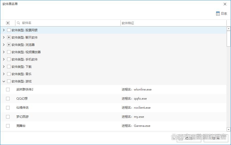Expand the 视频播放器 category

(x=4, y=52)
